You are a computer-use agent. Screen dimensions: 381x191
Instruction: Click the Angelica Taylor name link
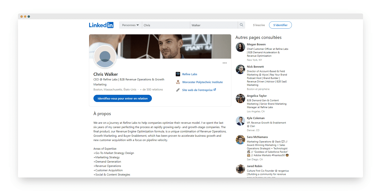tap(257, 96)
